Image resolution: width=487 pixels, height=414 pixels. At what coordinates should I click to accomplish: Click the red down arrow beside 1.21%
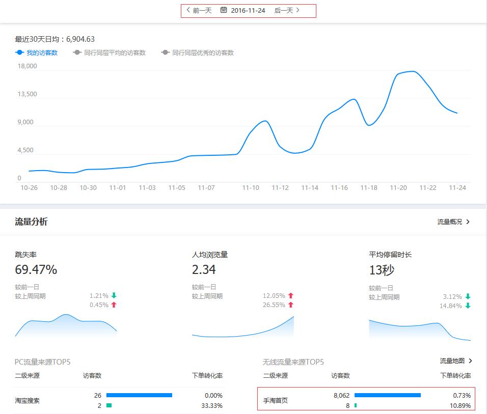(x=114, y=295)
